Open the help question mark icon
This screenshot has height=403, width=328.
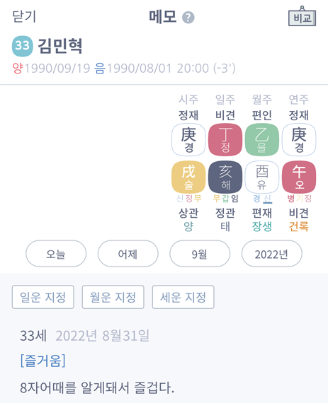[188, 18]
